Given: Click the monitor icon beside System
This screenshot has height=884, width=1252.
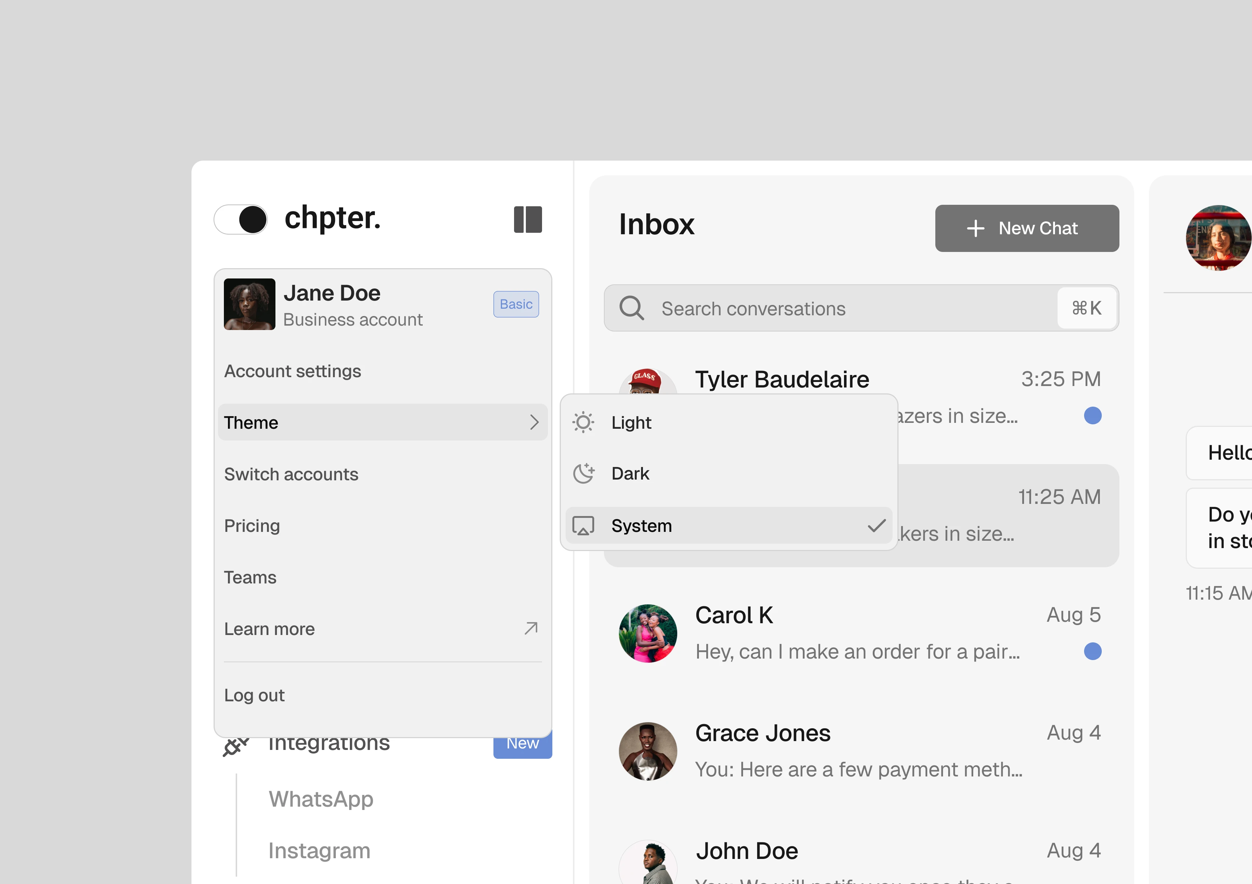Looking at the screenshot, I should [x=583, y=526].
